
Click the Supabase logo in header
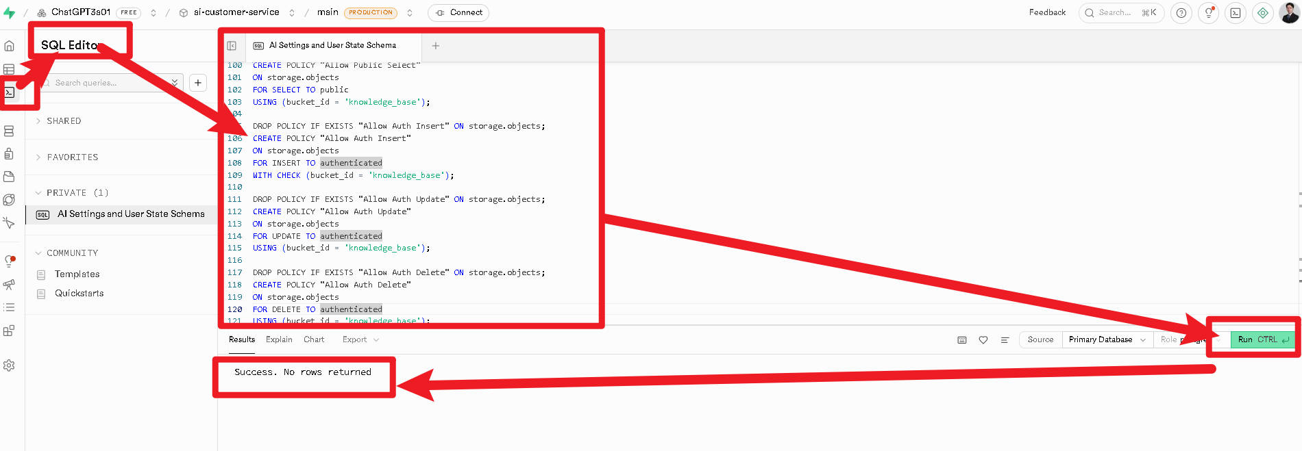10,12
